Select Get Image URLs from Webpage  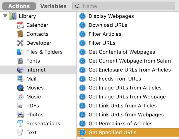click(x=128, y=97)
